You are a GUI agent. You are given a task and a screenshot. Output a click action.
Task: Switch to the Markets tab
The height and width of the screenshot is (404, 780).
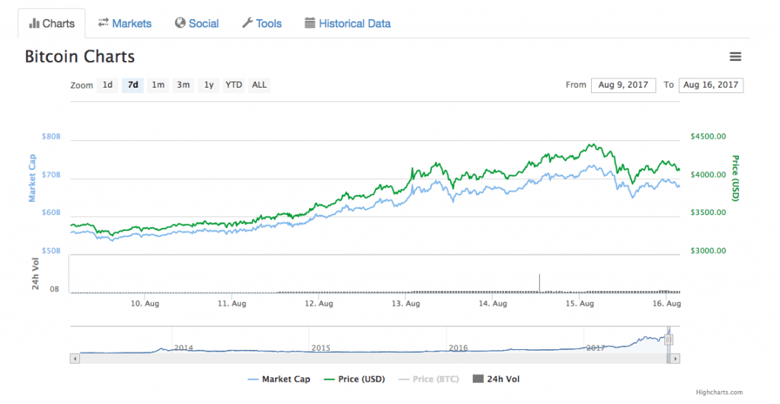pyautogui.click(x=125, y=24)
